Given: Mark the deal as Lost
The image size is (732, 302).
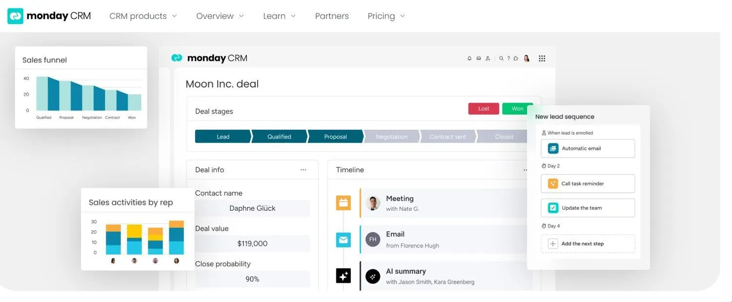Looking at the screenshot, I should coord(484,109).
